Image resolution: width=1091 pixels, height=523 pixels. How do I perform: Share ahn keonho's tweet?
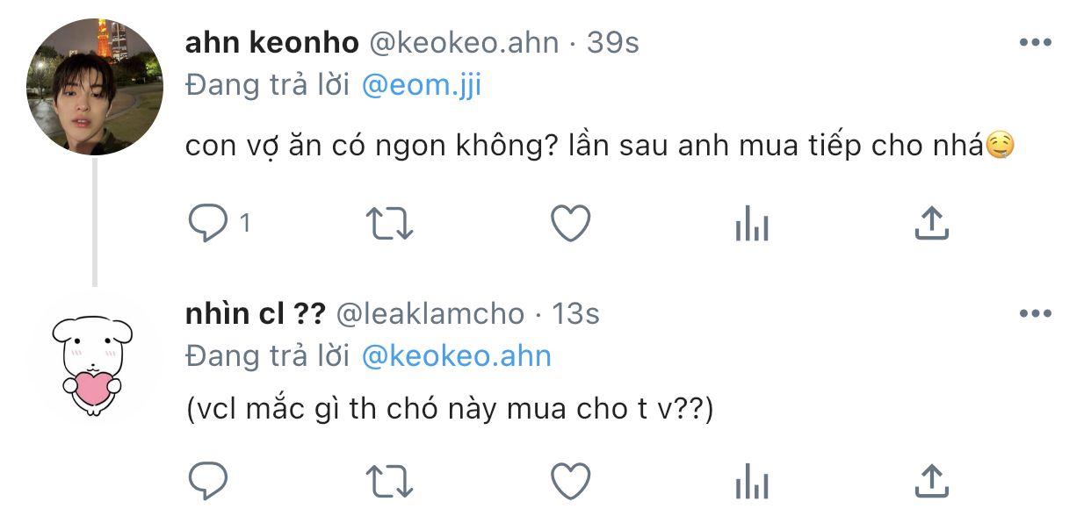(931, 225)
